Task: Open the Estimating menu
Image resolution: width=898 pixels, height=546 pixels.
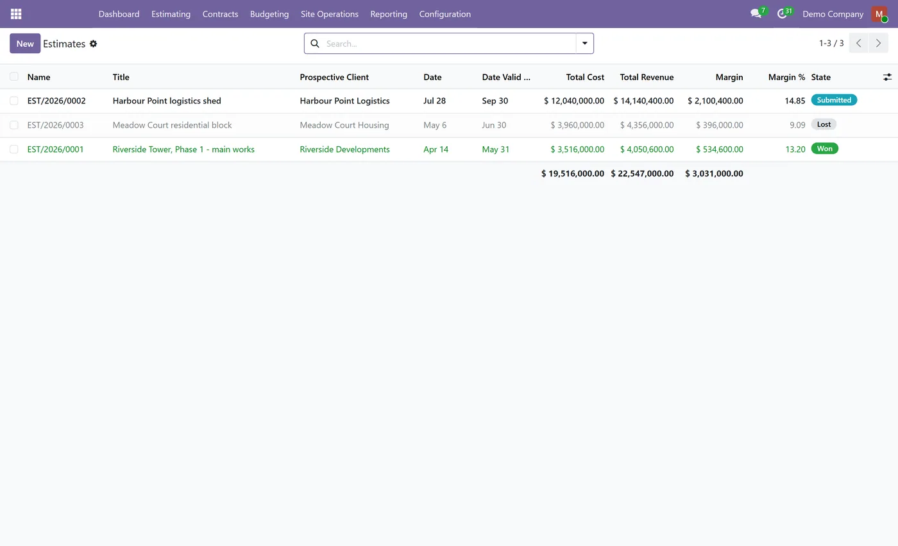Action: tap(171, 14)
